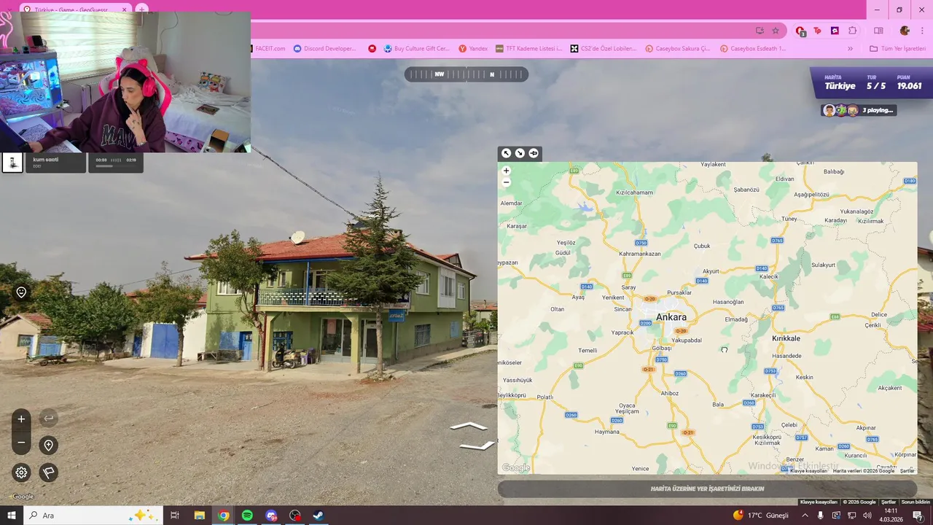Zoom in street view with plus button

tap(21, 419)
